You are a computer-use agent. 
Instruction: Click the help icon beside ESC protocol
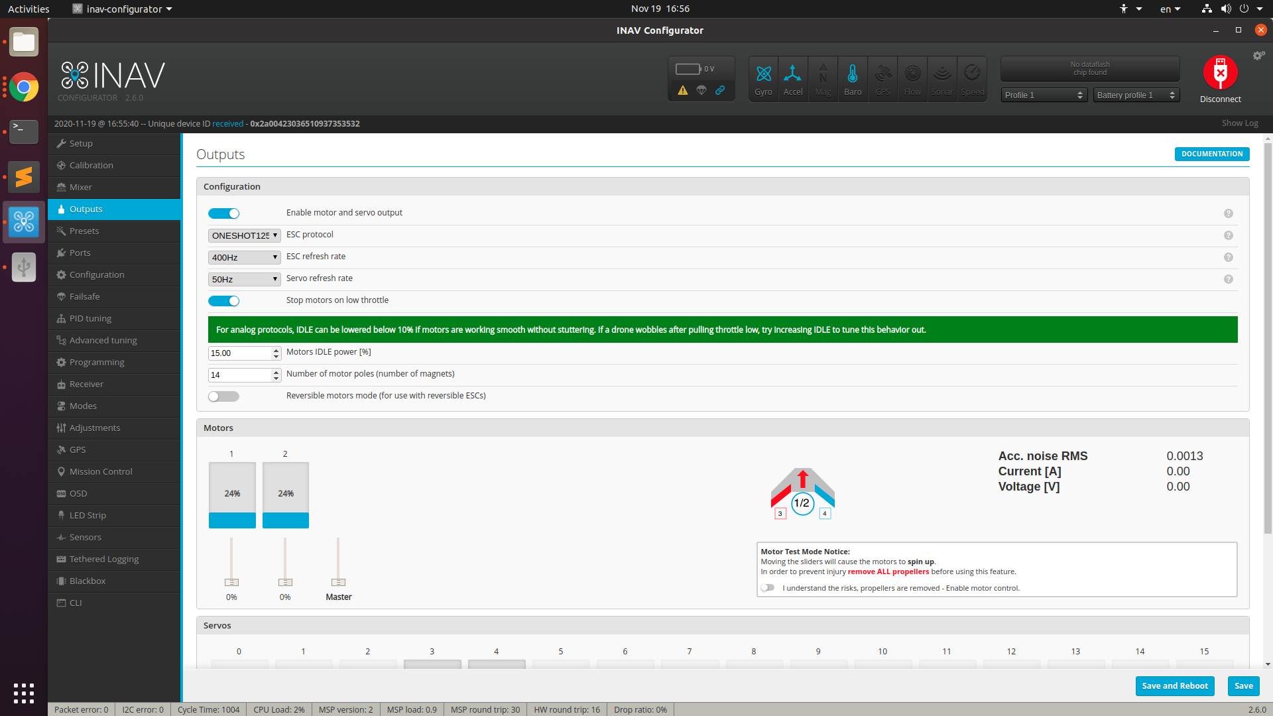click(1228, 235)
